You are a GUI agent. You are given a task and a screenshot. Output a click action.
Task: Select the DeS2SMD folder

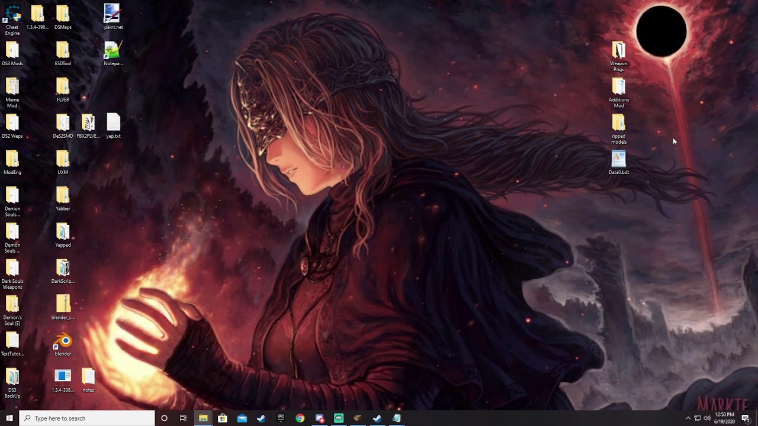(63, 126)
